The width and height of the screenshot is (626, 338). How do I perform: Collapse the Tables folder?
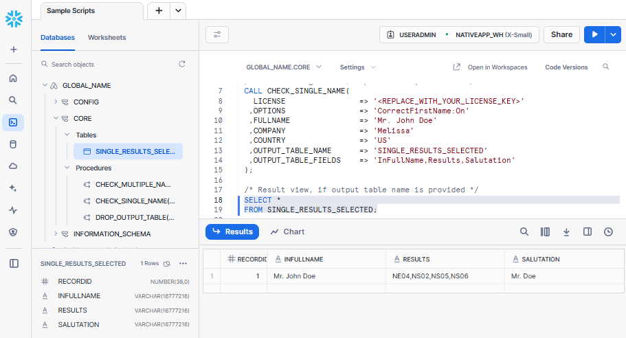(x=67, y=135)
